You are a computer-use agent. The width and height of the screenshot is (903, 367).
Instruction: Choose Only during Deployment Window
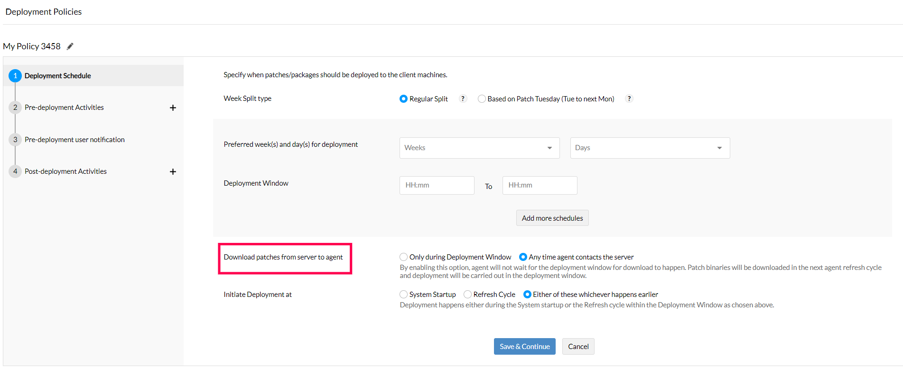pyautogui.click(x=403, y=257)
